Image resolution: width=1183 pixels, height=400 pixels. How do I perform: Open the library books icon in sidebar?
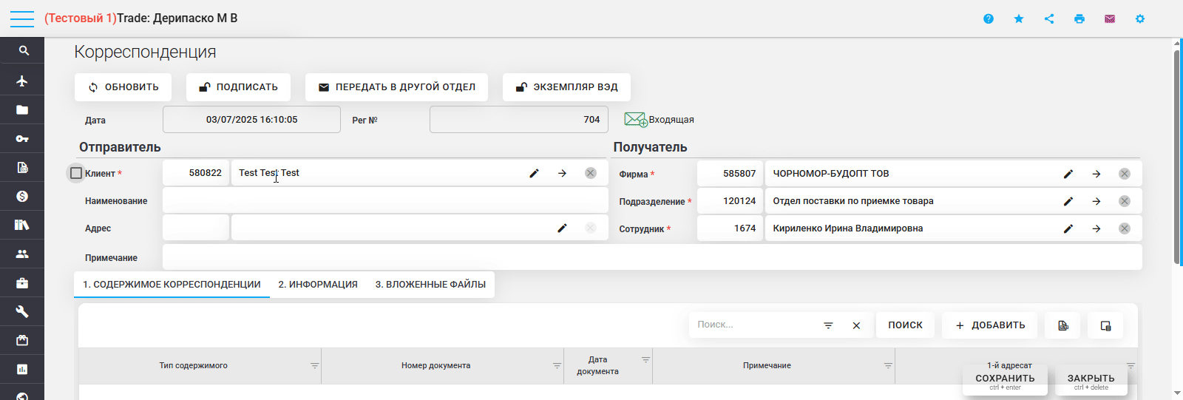coord(22,225)
